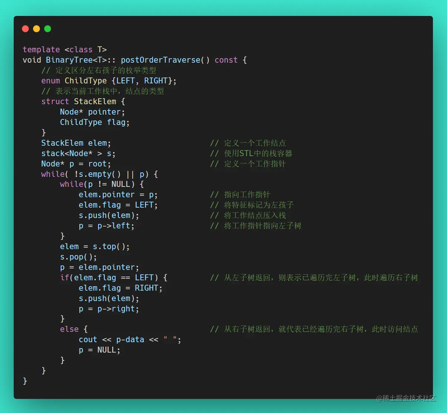
Task: Click the yellow minimize dot
Action: coord(37,29)
